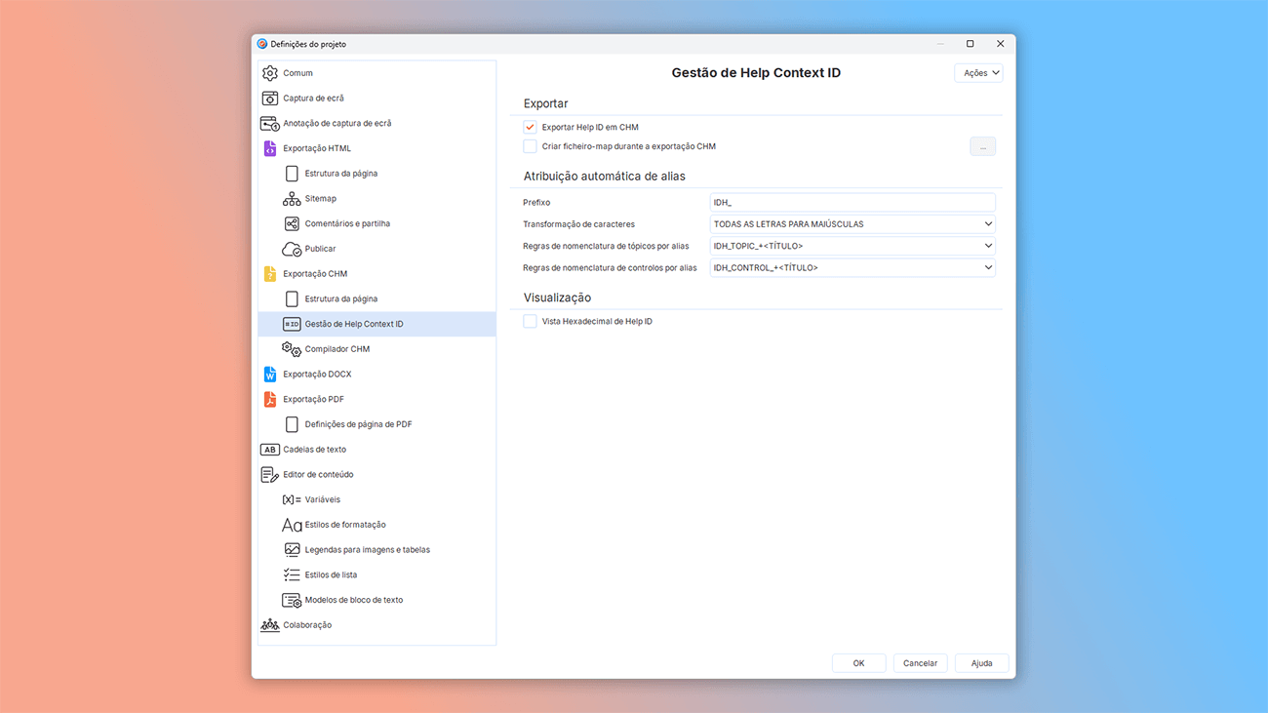
Task: Click the Exportação PDF icon
Action: click(270, 399)
